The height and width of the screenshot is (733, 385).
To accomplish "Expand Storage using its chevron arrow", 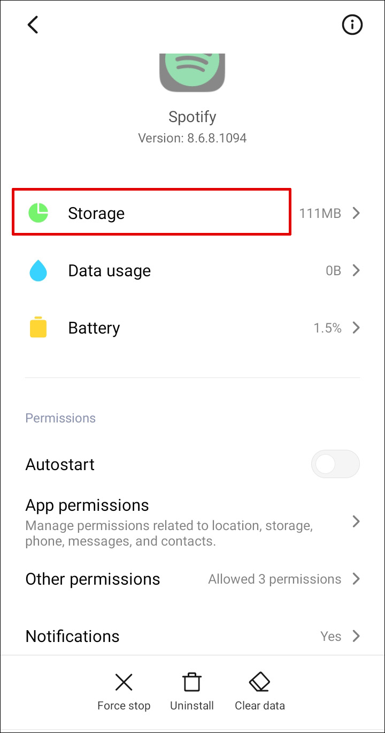I will (x=356, y=213).
